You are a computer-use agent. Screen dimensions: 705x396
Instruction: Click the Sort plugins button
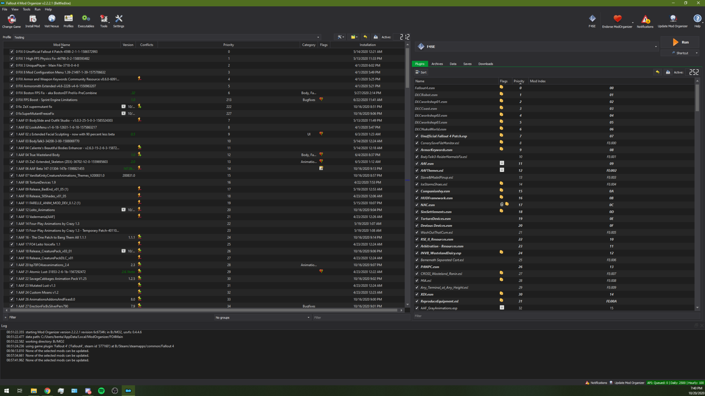(x=421, y=72)
